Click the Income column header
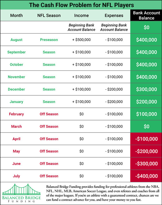Screen dimensions: 162x205 [81, 15]
